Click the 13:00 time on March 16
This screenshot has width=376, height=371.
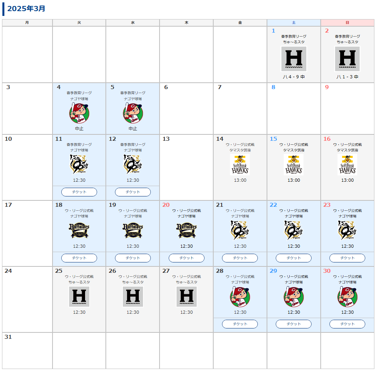[x=347, y=180]
